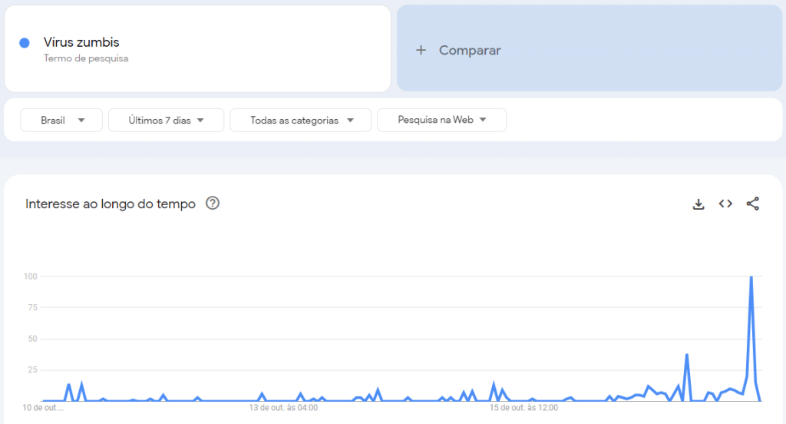Open the embed code icon
This screenshot has width=786, height=424.
[x=725, y=204]
